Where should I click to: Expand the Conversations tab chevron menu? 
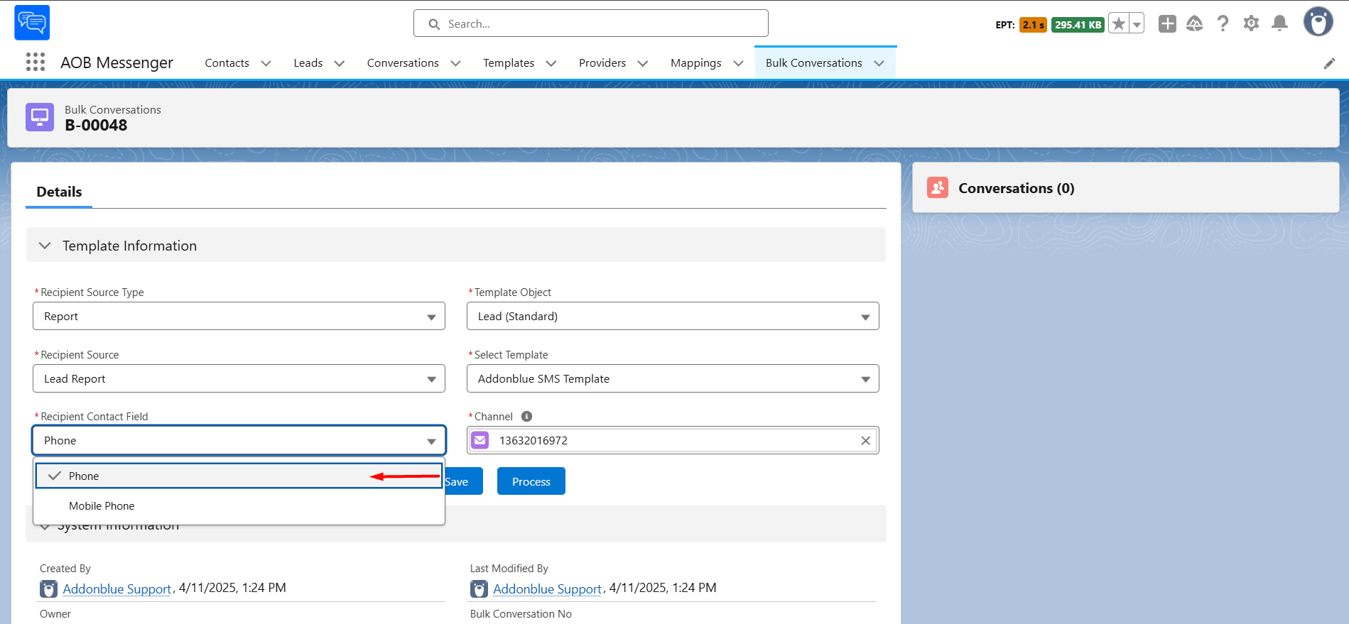(x=455, y=63)
